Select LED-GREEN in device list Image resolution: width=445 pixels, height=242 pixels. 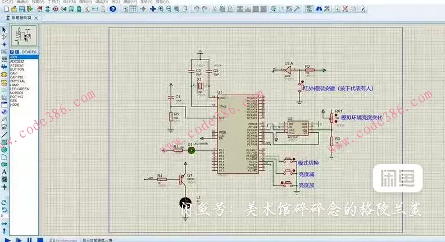click(x=20, y=89)
